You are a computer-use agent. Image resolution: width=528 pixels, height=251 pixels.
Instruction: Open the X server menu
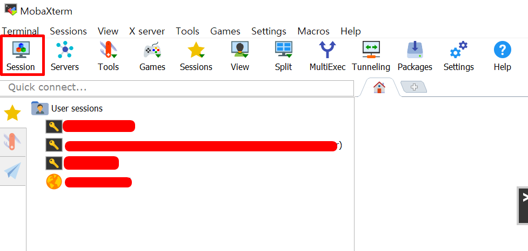pyautogui.click(x=147, y=31)
